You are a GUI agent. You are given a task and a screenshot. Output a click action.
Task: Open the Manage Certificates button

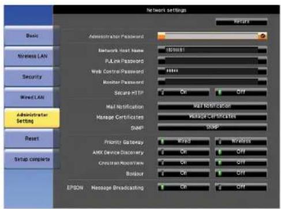click(212, 117)
